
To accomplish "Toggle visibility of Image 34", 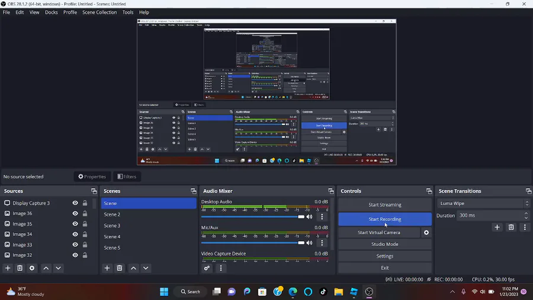I will tap(75, 234).
